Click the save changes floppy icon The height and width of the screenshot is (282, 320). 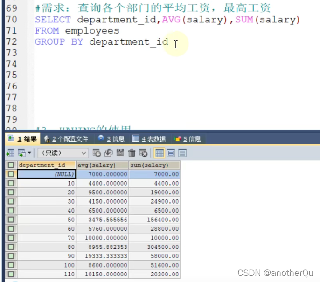[x=120, y=153]
